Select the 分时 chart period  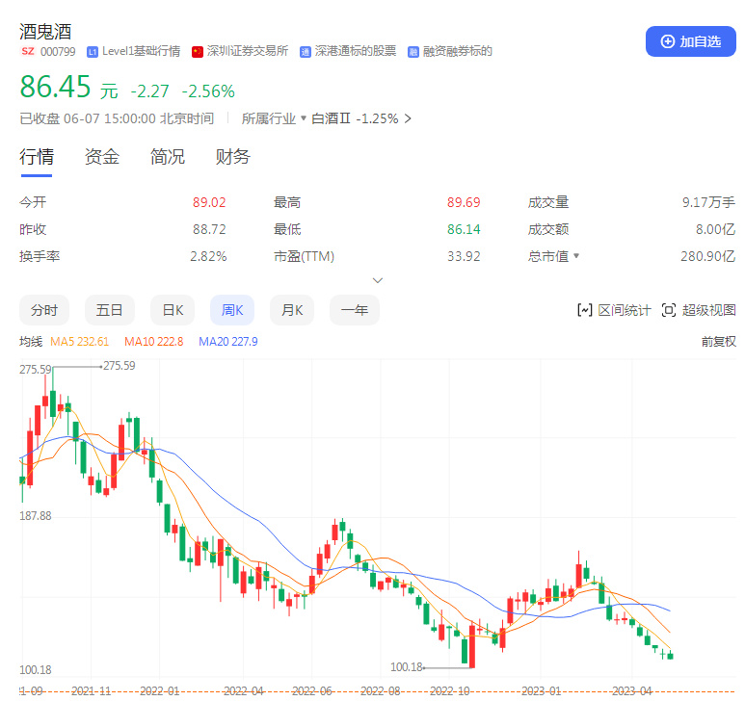[44, 310]
